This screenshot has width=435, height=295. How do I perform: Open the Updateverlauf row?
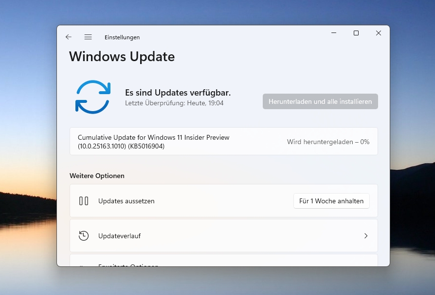tap(224, 236)
